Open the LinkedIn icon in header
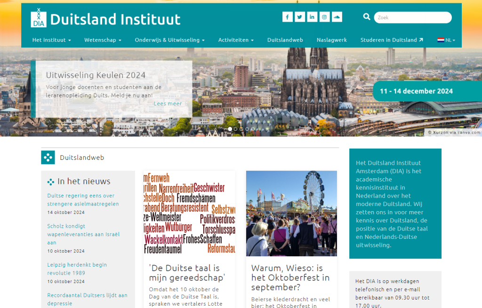Viewport: 482px width, 308px height. [312, 17]
